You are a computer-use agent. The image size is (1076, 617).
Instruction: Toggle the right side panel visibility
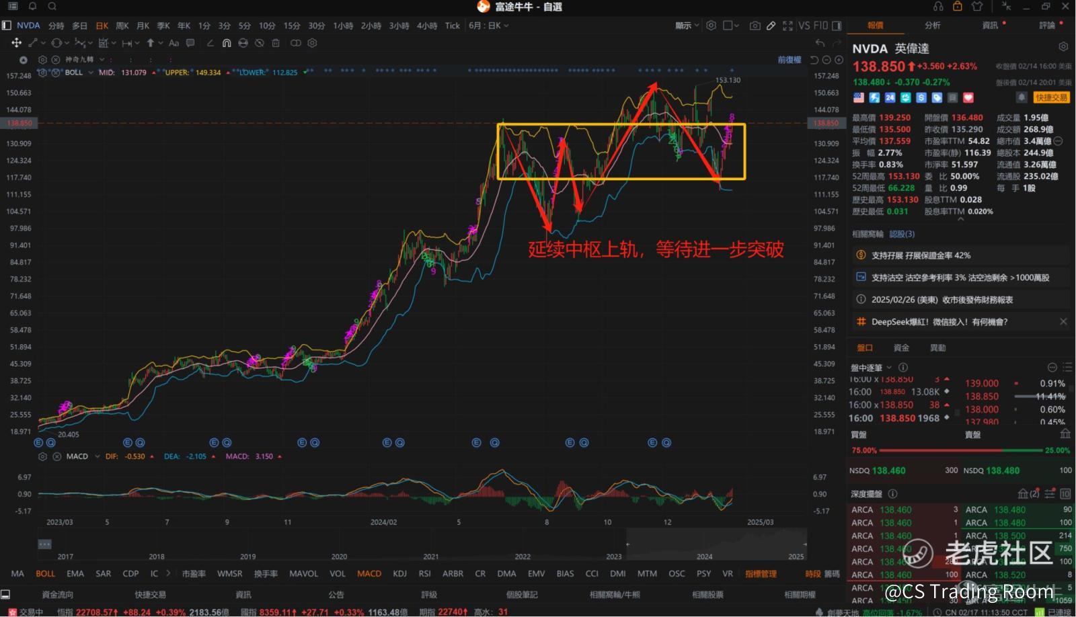point(837,26)
